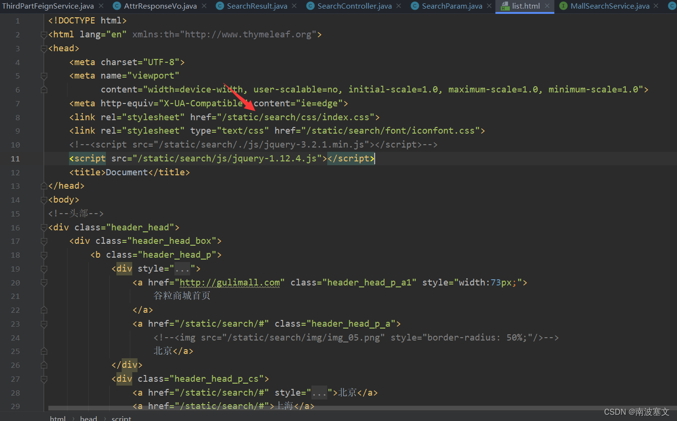Screen dimensions: 677x421
Task: Expand the folded style attribute on line 19
Action: [183, 269]
